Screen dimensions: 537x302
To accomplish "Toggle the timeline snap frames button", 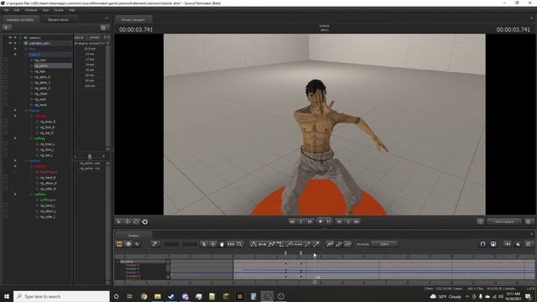I will [x=493, y=244].
